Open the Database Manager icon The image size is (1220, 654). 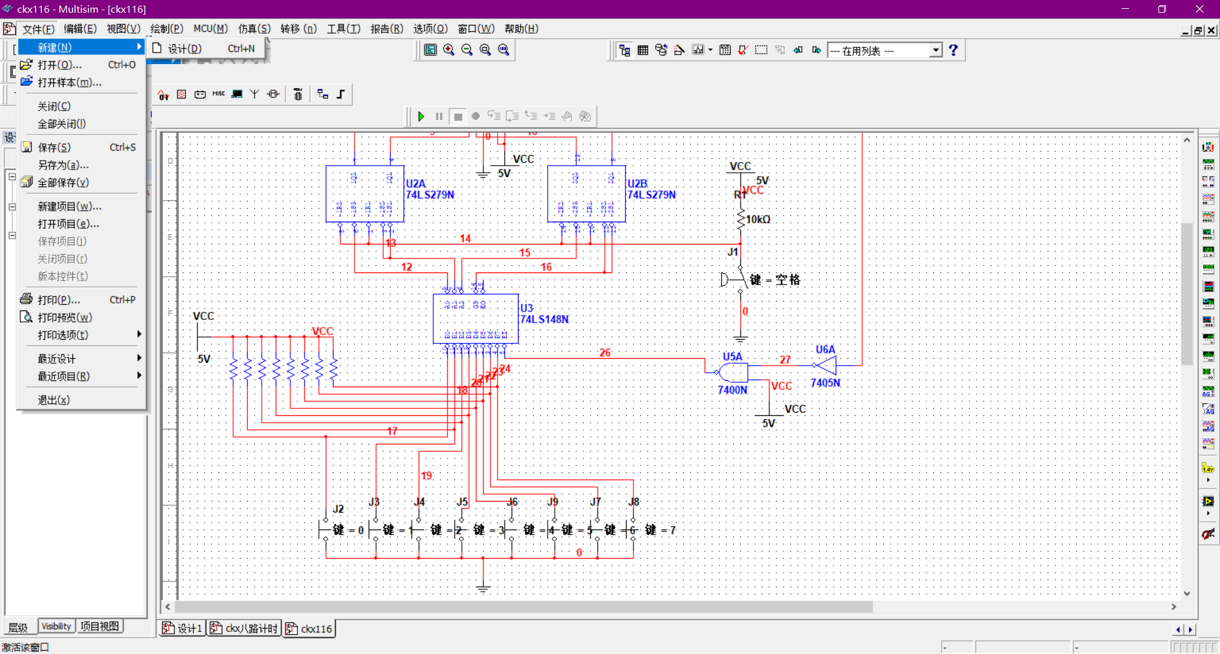point(661,50)
